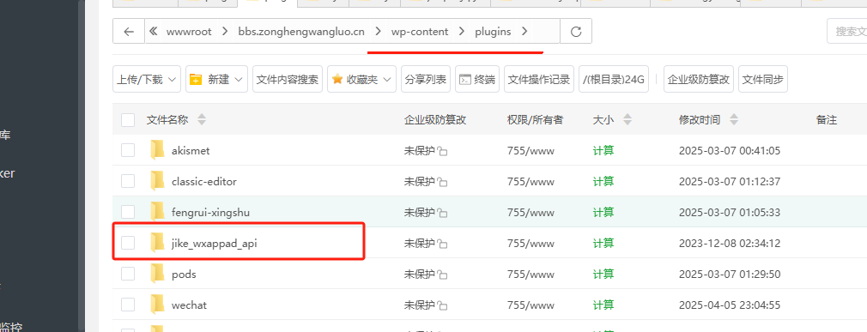Open the fengrui-xingshu folder icon

(x=158, y=212)
